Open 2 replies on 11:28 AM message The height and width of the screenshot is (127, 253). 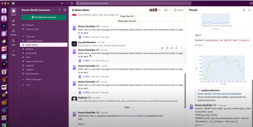point(86,37)
